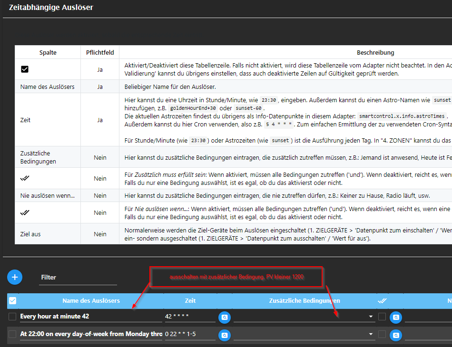The width and height of the screenshot is (452, 347).
Task: Click the Zeit column header in blue bar
Action: (x=190, y=300)
